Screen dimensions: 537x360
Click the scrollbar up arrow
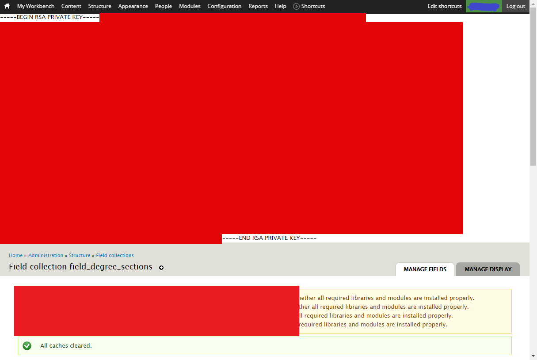click(533, 3)
